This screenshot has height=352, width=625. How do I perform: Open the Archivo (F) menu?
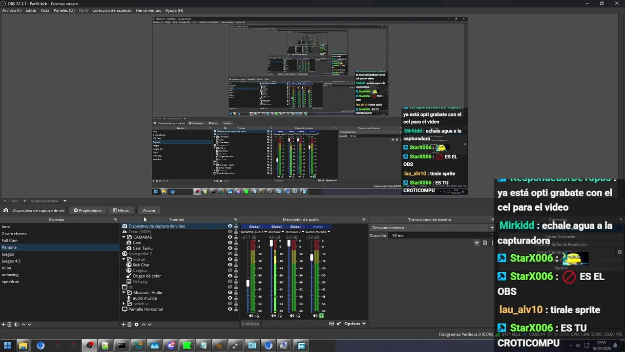point(12,10)
